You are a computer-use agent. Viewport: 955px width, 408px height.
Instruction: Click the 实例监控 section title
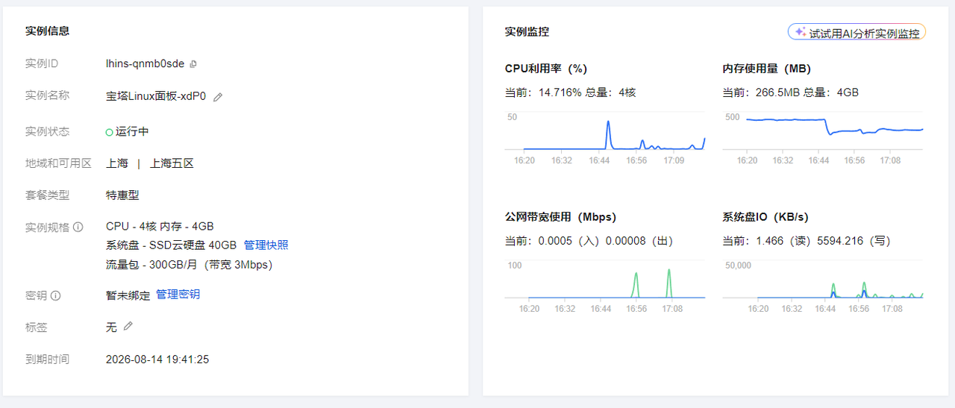[x=527, y=32]
